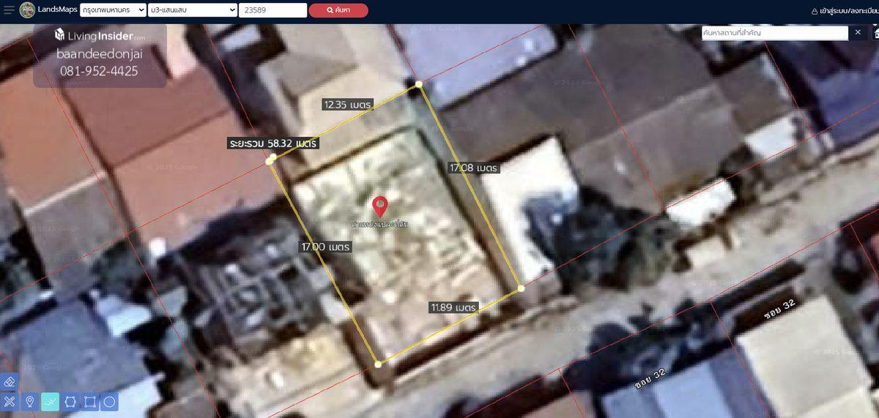Select the location pin marker tool
Screen dimensions: 879x418
(x=30, y=401)
